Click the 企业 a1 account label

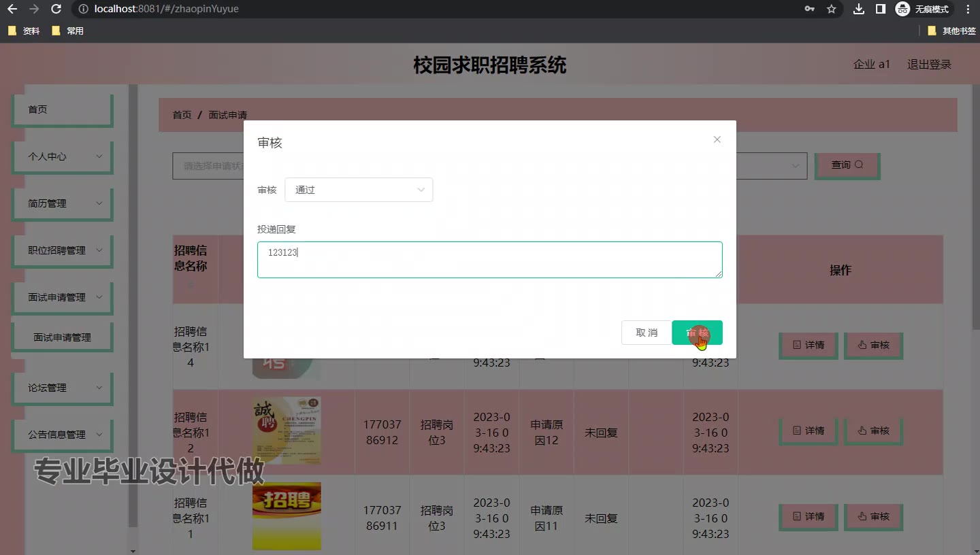[872, 65]
